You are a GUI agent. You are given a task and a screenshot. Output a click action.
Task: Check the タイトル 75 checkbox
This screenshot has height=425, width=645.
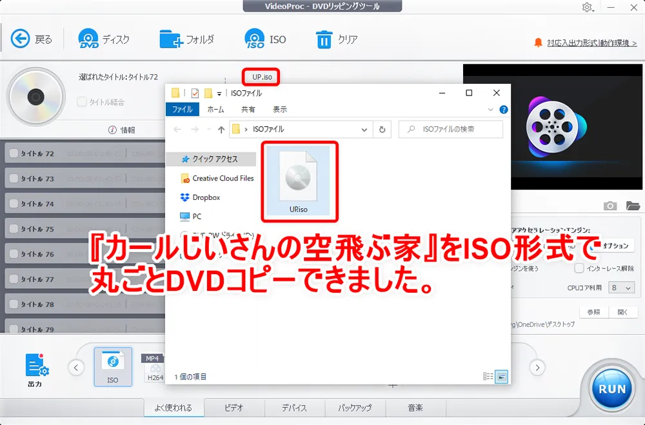[x=14, y=228]
